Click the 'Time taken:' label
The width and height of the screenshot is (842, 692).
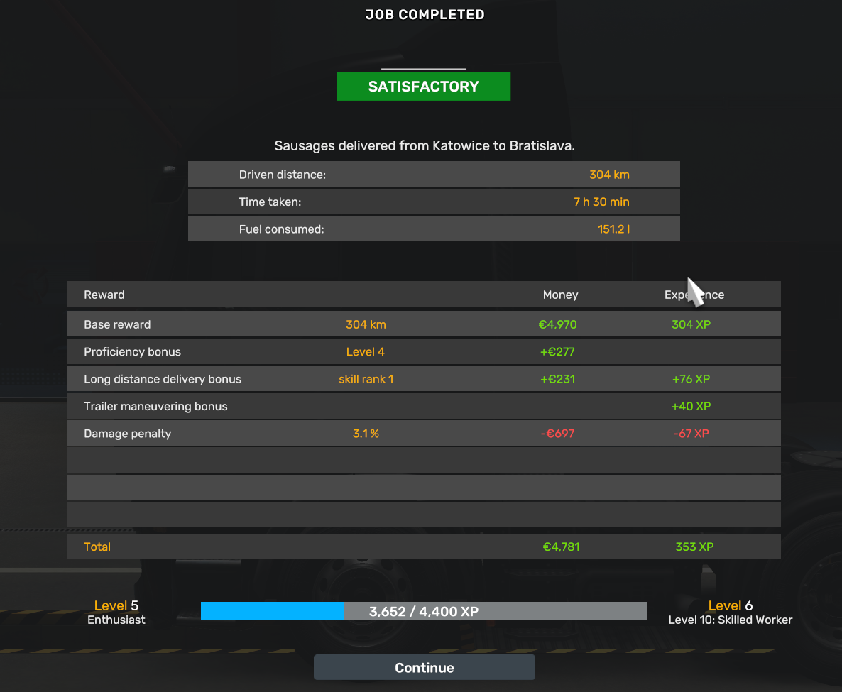click(x=270, y=202)
